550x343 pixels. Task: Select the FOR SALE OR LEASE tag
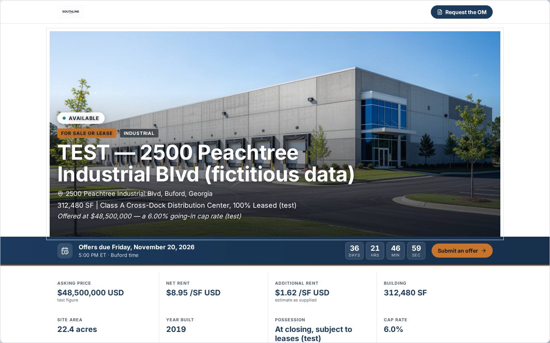pyautogui.click(x=87, y=133)
